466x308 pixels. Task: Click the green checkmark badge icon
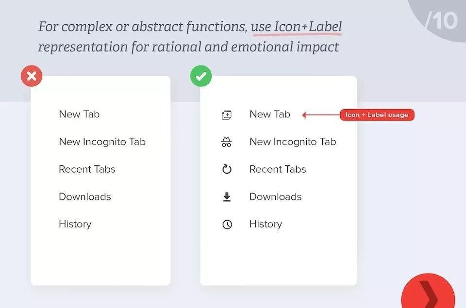click(200, 76)
